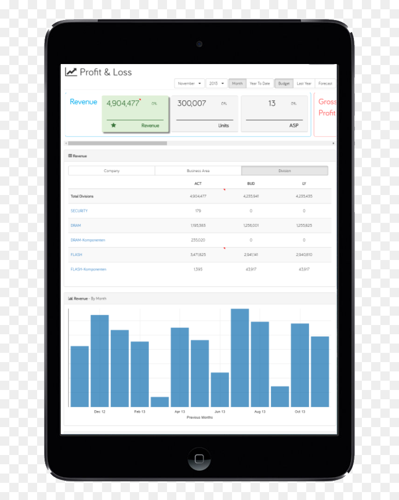399x500 pixels.
Task: Click the Aug 13 bar in chart
Action: pyautogui.click(x=260, y=364)
